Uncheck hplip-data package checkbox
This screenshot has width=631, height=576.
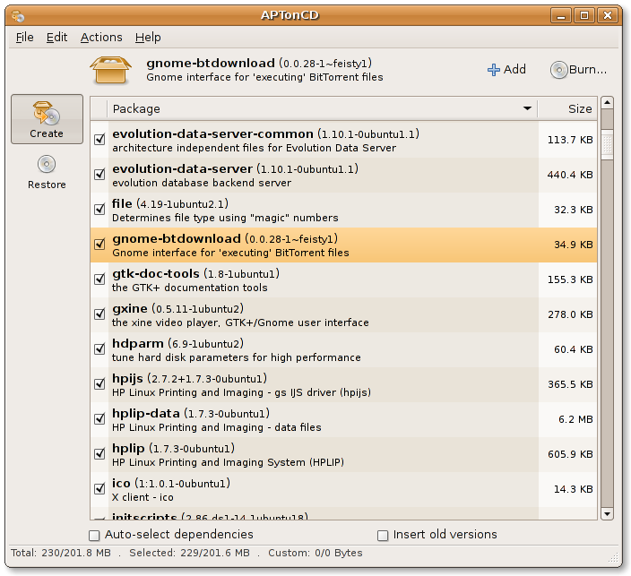[99, 419]
